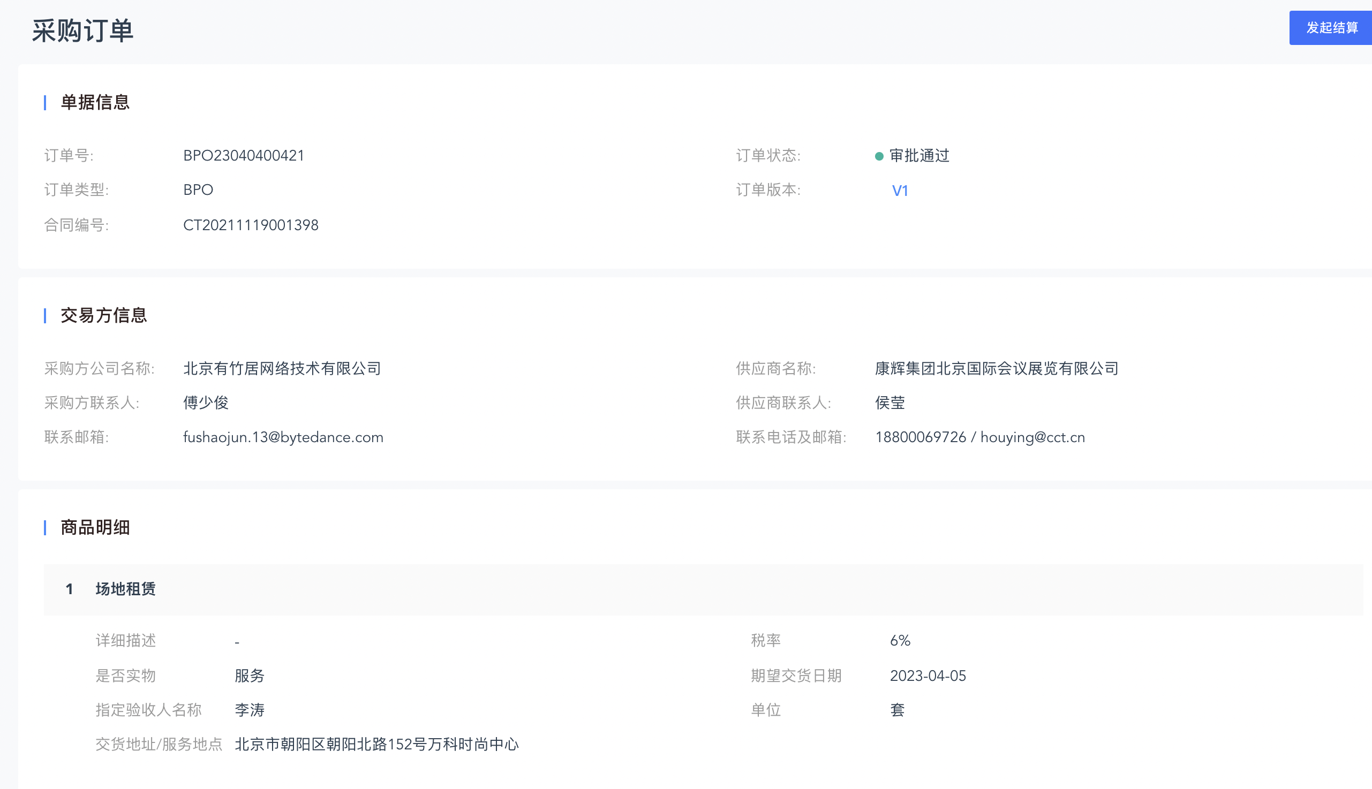Click buyer company 北京有竹居网络技术有限公司
This screenshot has height=789, width=1372.
click(282, 368)
